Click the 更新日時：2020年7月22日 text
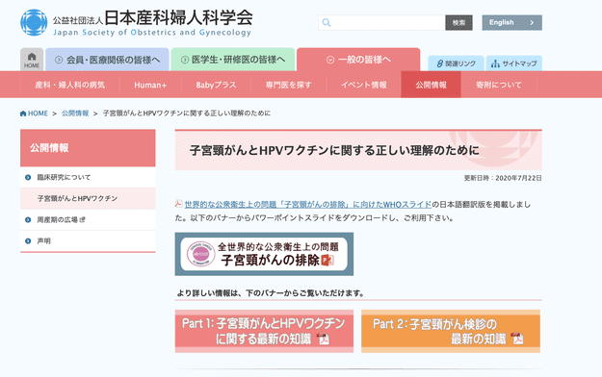The image size is (602, 377). tap(503, 178)
